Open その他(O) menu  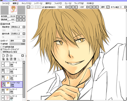pyautogui.click(x=90, y=3)
